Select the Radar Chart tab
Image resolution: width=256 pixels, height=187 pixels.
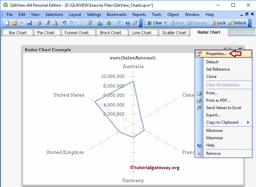209,32
